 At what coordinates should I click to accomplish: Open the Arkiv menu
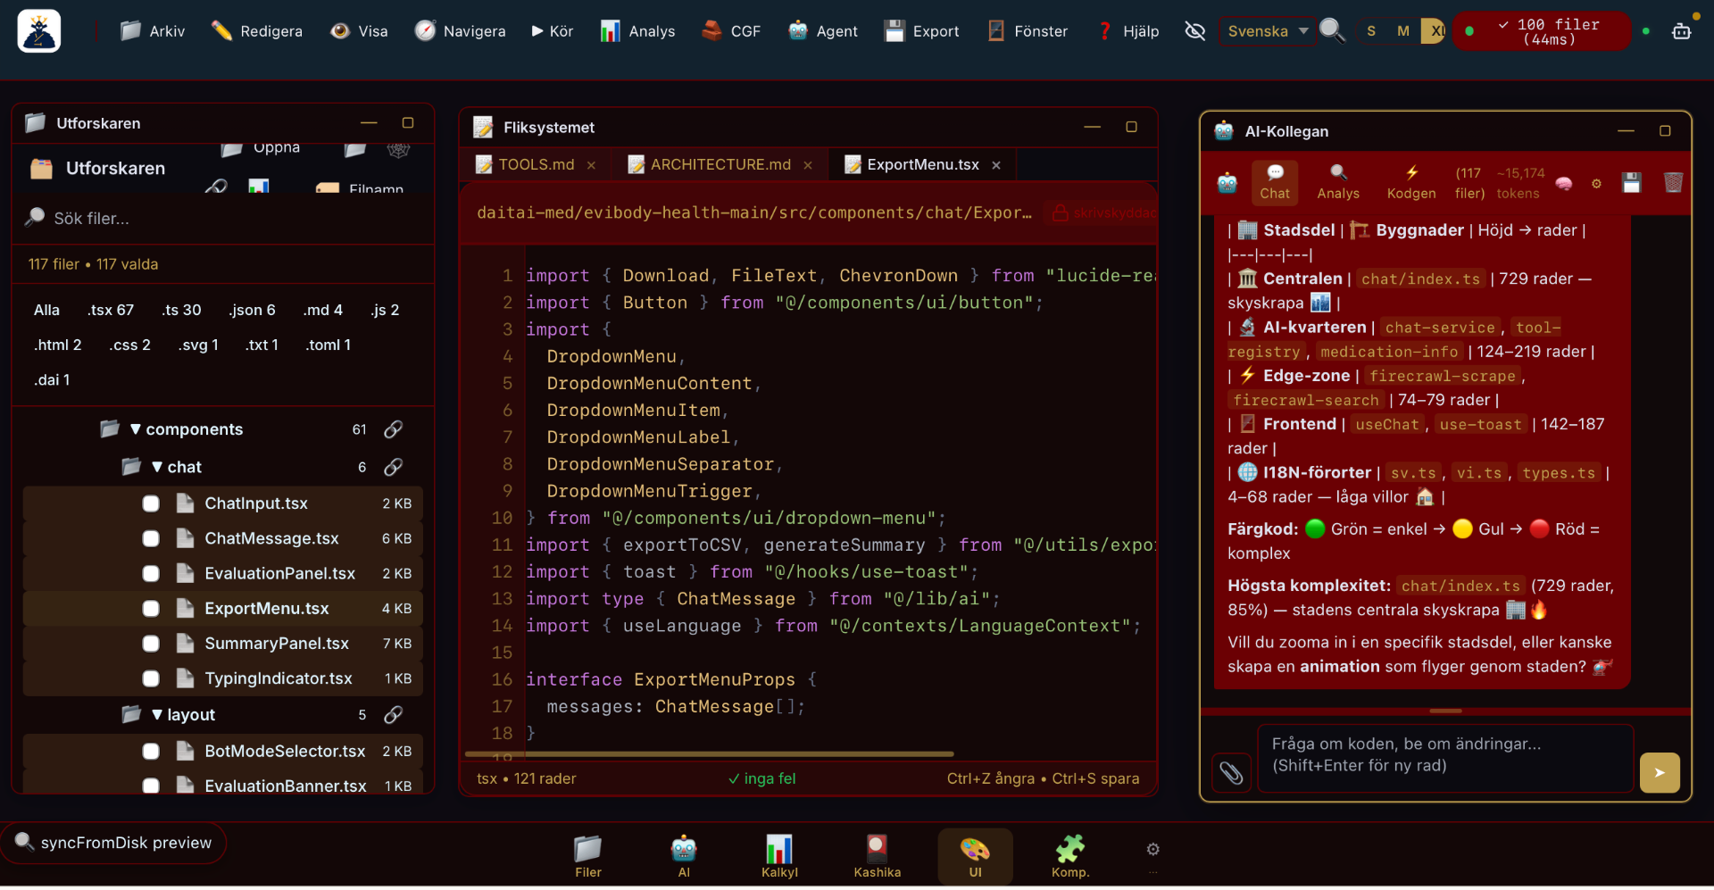pyautogui.click(x=153, y=31)
